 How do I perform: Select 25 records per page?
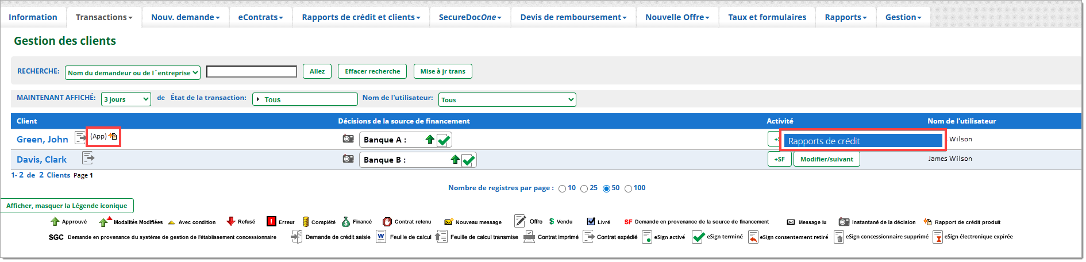(584, 189)
